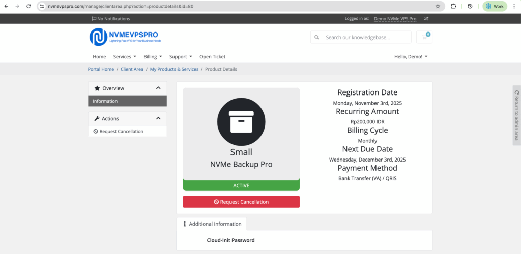Image resolution: width=521 pixels, height=254 pixels.
Task: Expand the Services dropdown menu
Action: coord(125,57)
